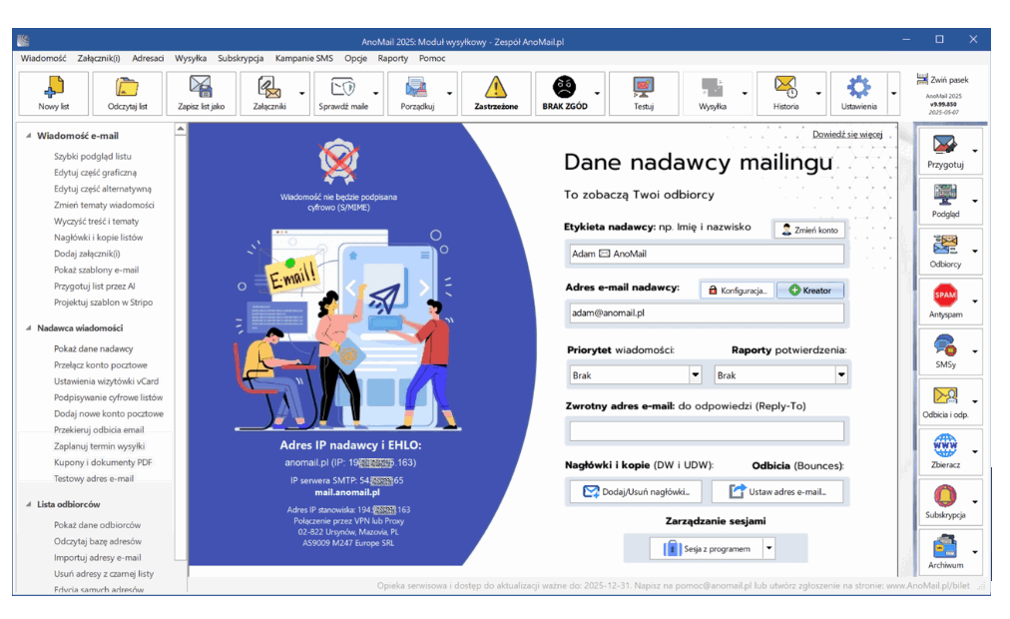Viewport: 1010px width, 619px height.
Task: Click the SMSy sidebar icon
Action: pyautogui.click(x=945, y=345)
